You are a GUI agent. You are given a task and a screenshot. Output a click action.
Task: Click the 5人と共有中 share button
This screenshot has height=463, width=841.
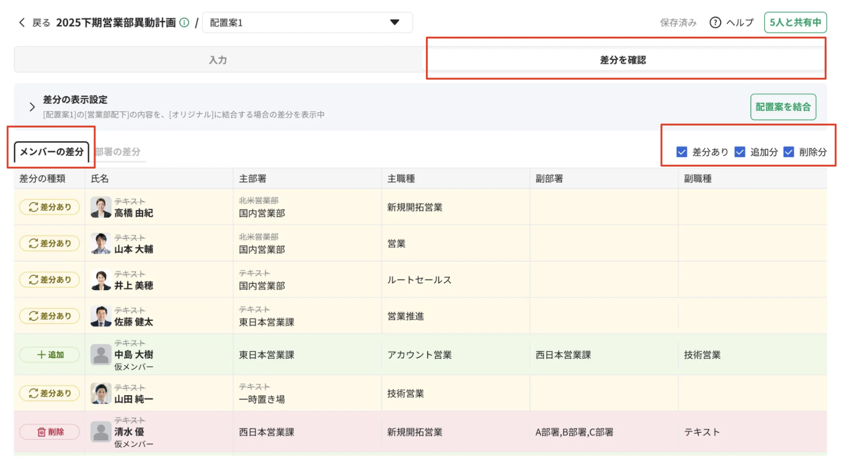(795, 23)
